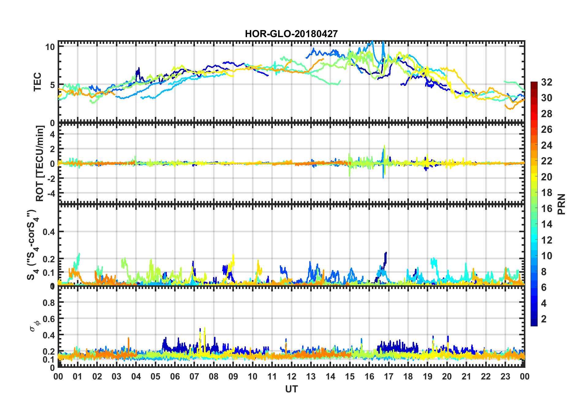
Task: Click the ROT [TECU/min] axis label
Action: pyautogui.click(x=40, y=163)
